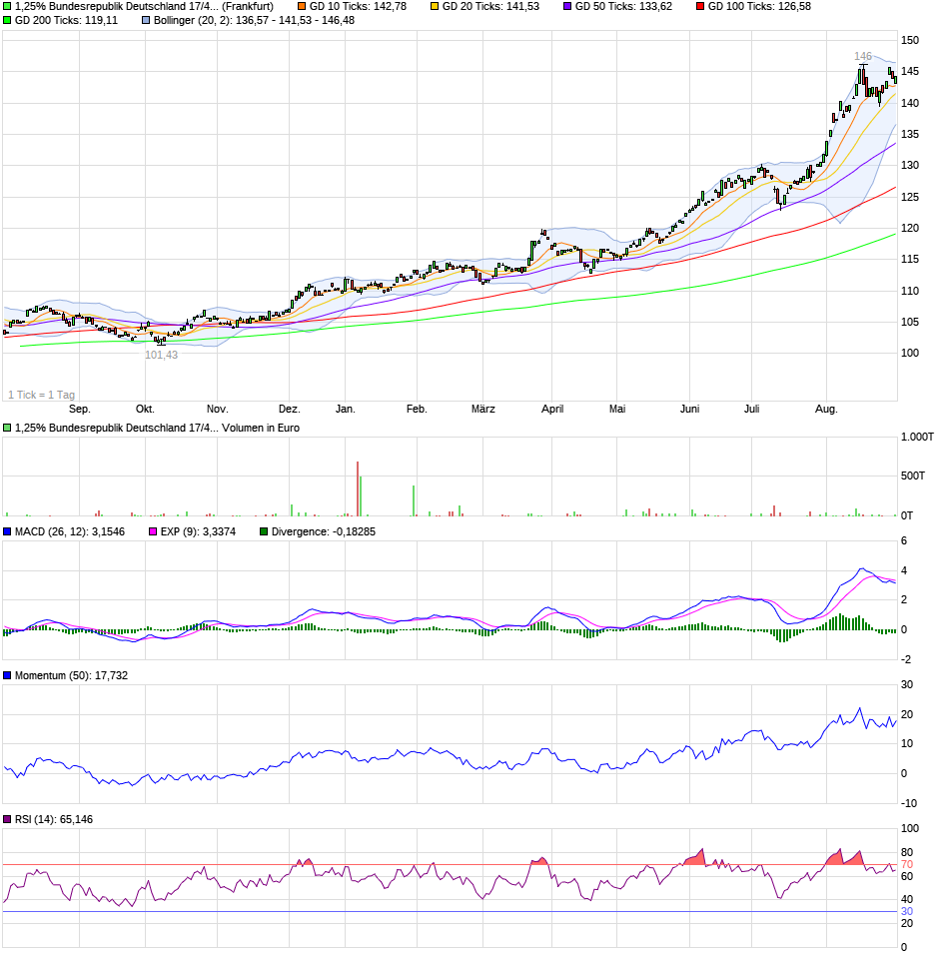The width and height of the screenshot is (939, 957).
Task: Click the 'EXP (9): 3,3374' label
Action: [x=199, y=531]
